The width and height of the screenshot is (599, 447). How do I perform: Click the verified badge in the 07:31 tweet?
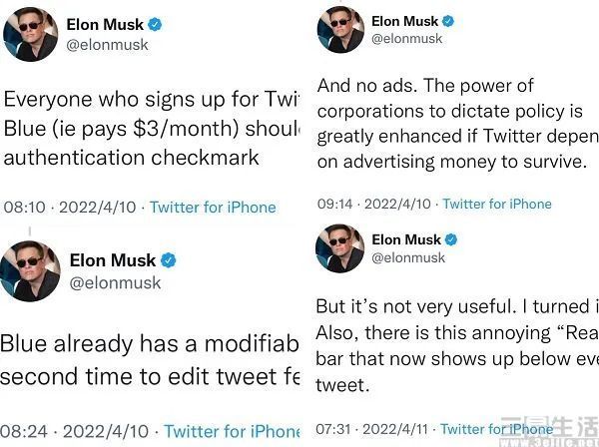tap(450, 239)
